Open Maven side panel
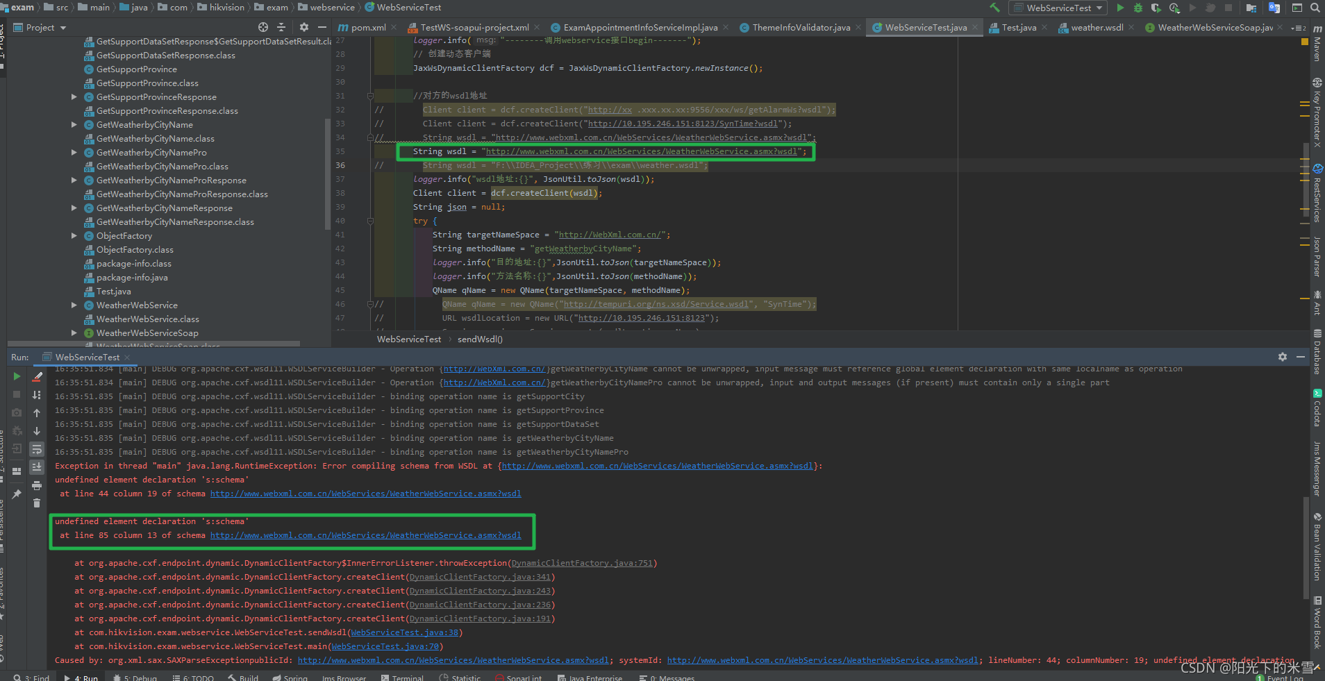The width and height of the screenshot is (1325, 681). click(x=1317, y=44)
